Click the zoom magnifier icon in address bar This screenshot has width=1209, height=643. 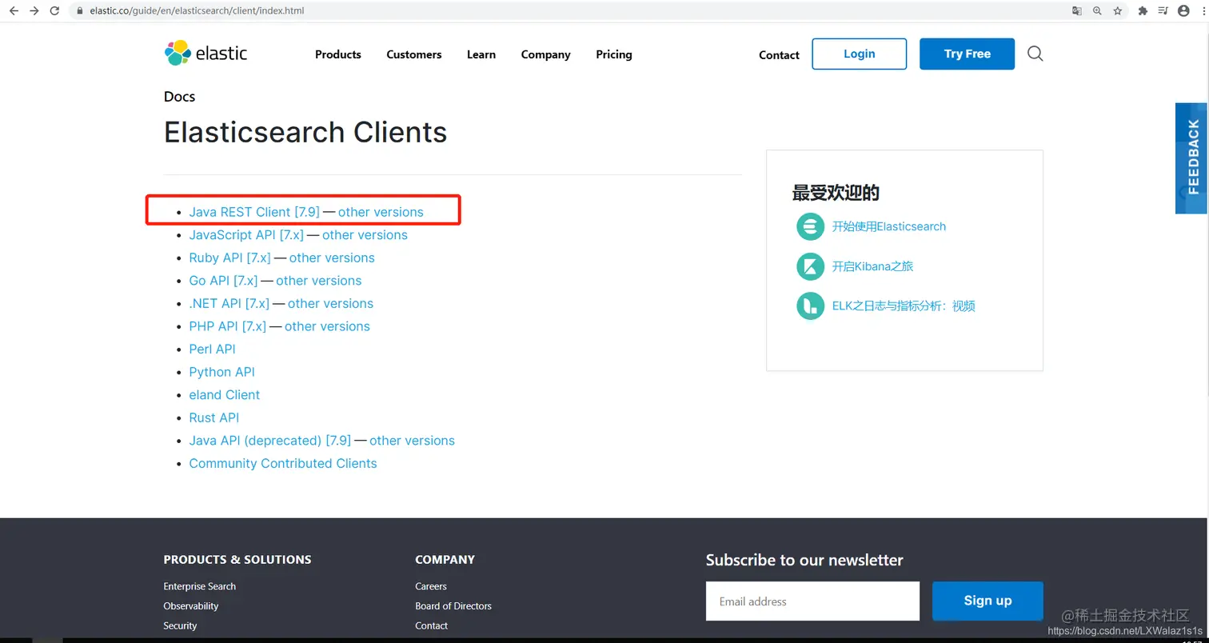1097,11
